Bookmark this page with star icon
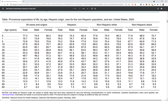The image size is (168, 101). click(x=129, y=5)
